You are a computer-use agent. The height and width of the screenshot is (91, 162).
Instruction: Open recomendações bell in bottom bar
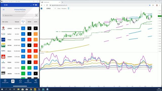click(x=28, y=81)
